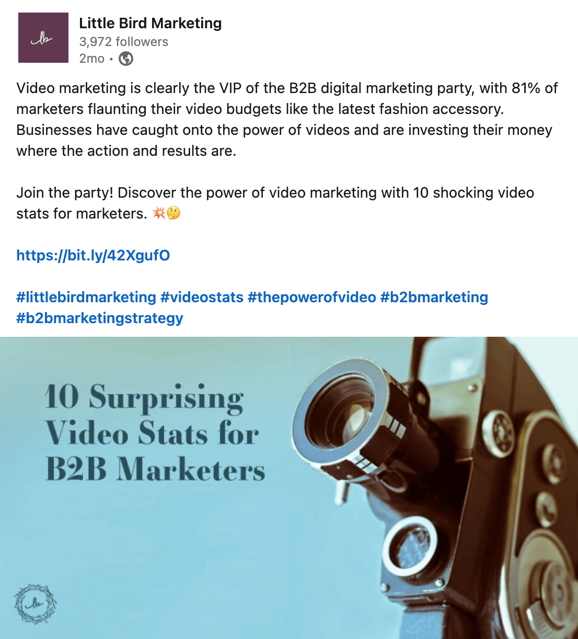Open the bit.ly/42XgufO link
Image resolution: width=578 pixels, height=639 pixels.
pos(93,255)
